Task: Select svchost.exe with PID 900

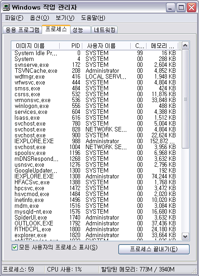Action: (x=96, y=135)
